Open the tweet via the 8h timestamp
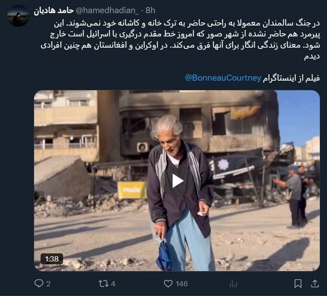Screen dimensions: 327x296 tap(150, 10)
